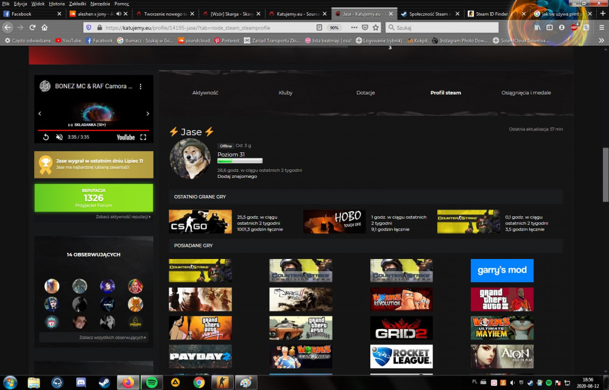Seek on the YouTube red progress bar

pyautogui.click(x=94, y=130)
